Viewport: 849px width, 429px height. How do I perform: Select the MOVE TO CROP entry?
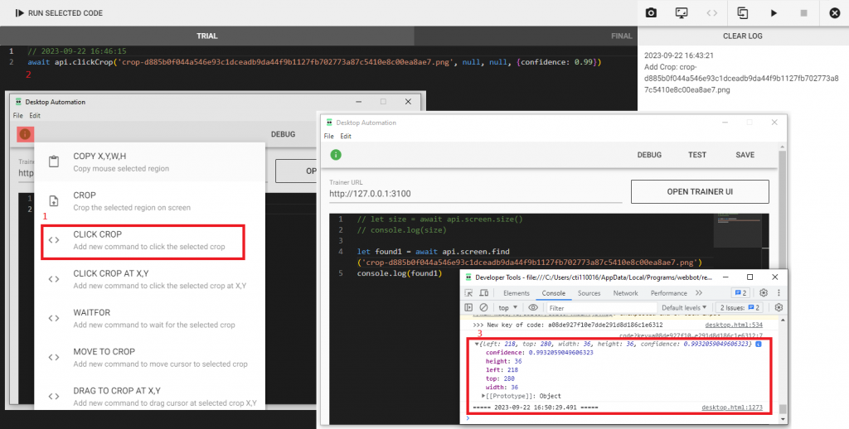pos(150,357)
